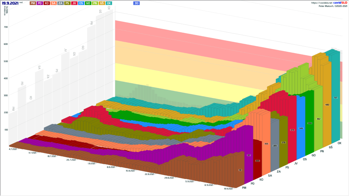Viewport: 349px width, 196px height.
Task: Click the light green PN legend badge
Action: 95,3
